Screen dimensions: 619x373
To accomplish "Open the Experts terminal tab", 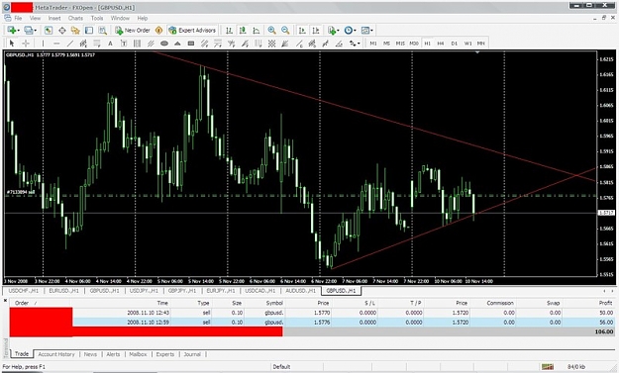I will 165,354.
